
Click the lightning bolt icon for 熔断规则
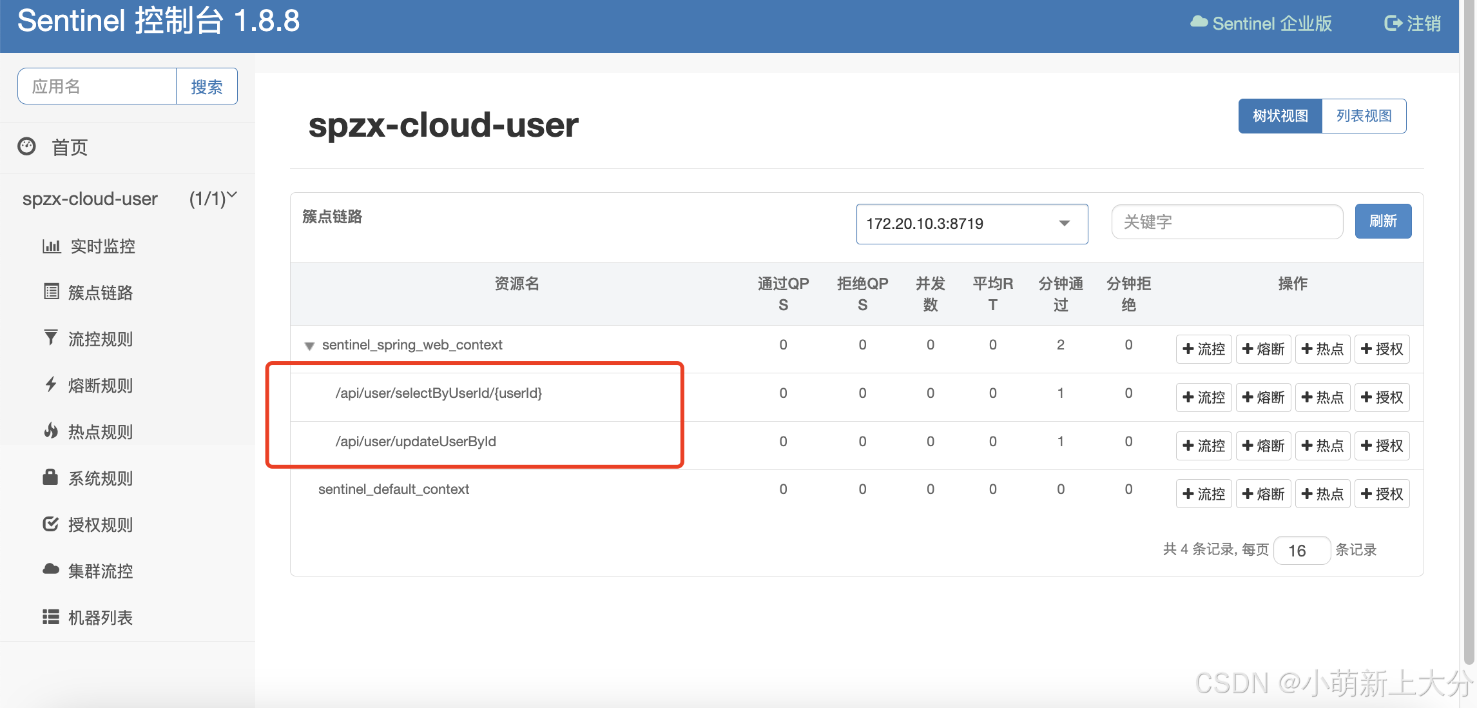click(51, 384)
